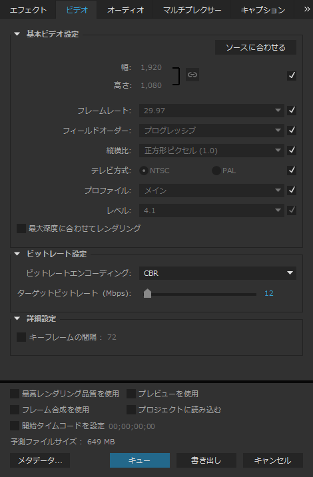Click the ターゲットビットレート slider handle
313x477 pixels.
click(x=147, y=294)
